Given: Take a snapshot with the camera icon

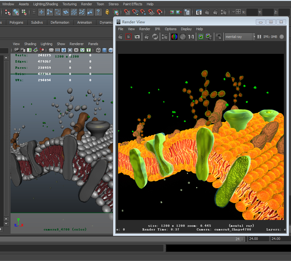Looking at the screenshot, I should click(x=137, y=37).
